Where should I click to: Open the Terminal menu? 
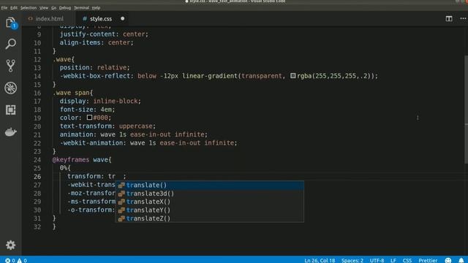pos(81,8)
